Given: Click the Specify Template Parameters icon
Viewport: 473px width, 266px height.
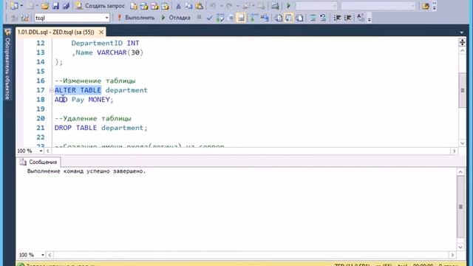Looking at the screenshot, I should pos(361,18).
